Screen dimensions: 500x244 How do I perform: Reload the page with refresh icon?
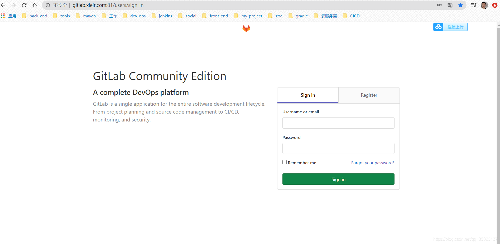click(24, 5)
